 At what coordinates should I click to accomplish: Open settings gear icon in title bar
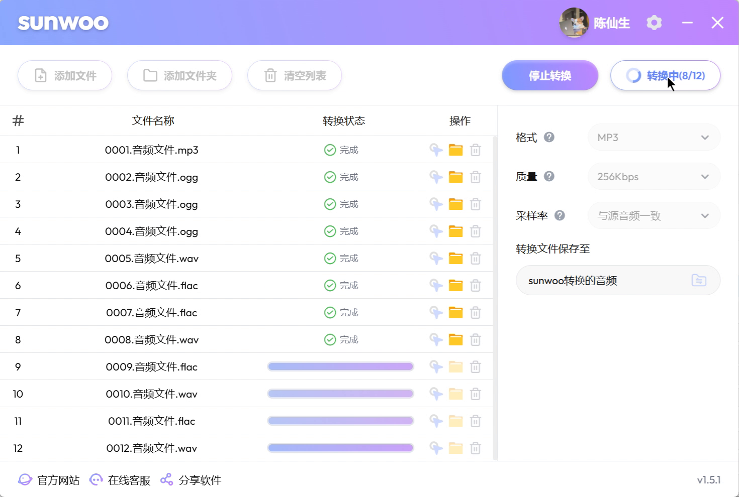654,23
